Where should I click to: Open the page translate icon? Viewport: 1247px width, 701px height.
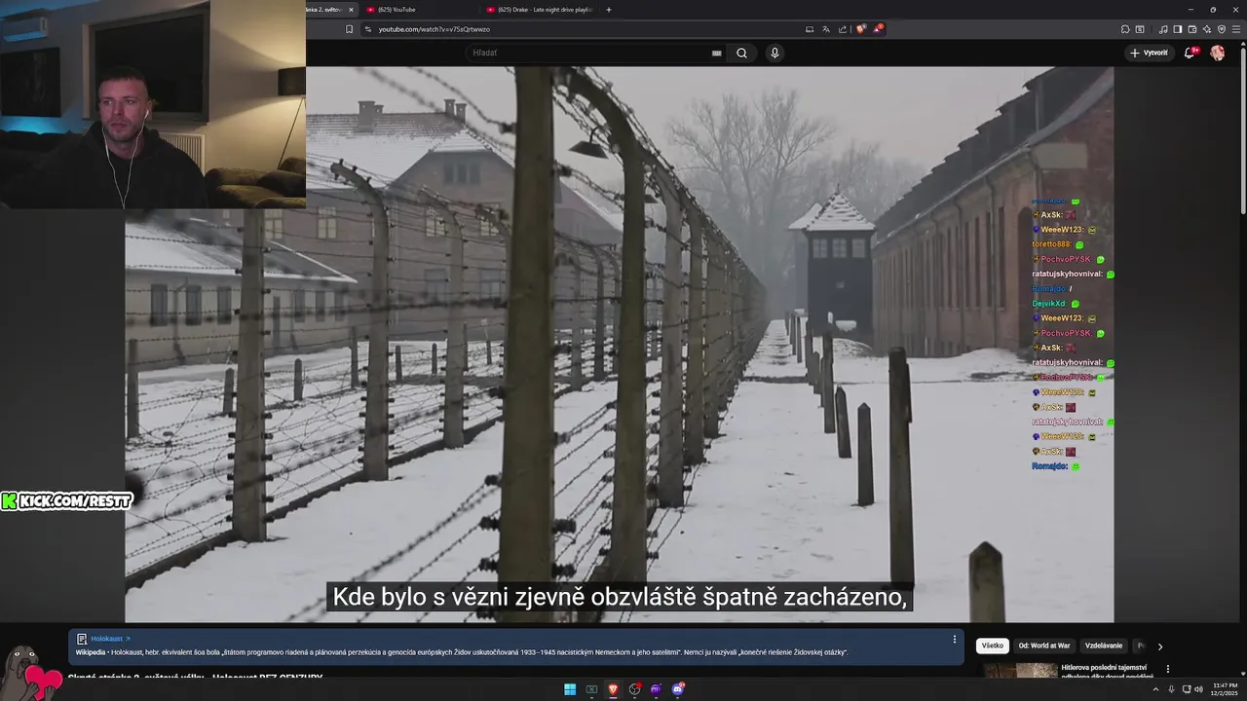click(x=826, y=29)
